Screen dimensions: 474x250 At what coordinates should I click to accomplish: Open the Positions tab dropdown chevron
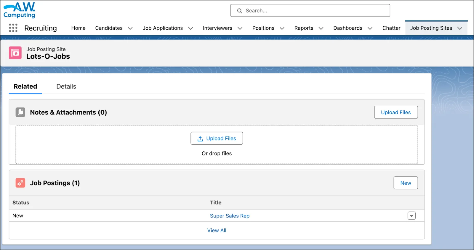(x=282, y=28)
